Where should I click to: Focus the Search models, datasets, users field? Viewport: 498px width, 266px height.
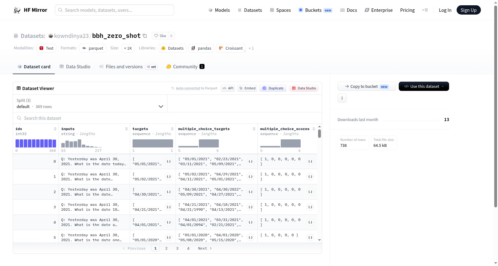[115, 10]
